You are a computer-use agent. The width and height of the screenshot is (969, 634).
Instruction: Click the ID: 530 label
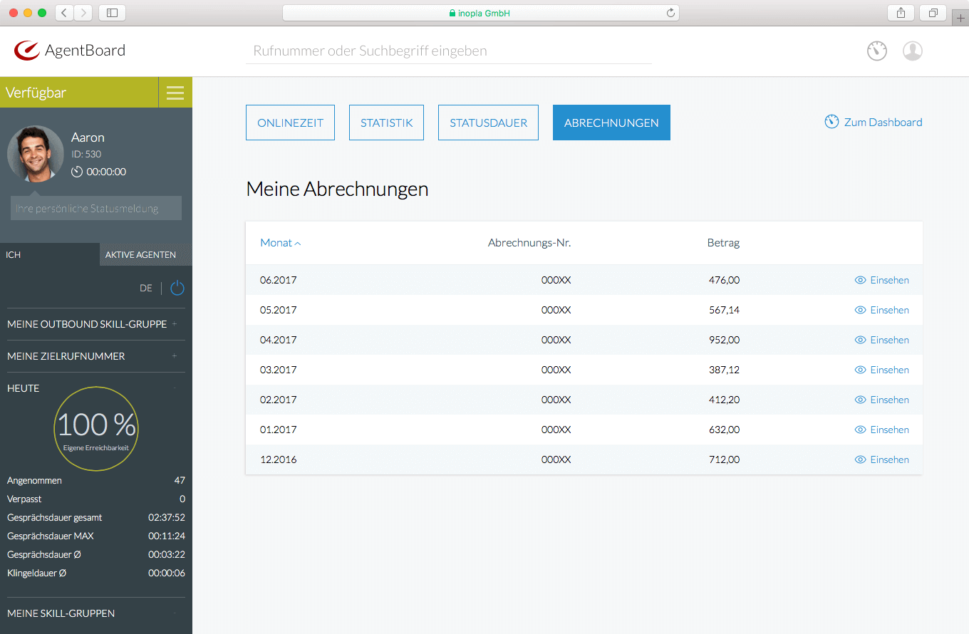tap(86, 154)
